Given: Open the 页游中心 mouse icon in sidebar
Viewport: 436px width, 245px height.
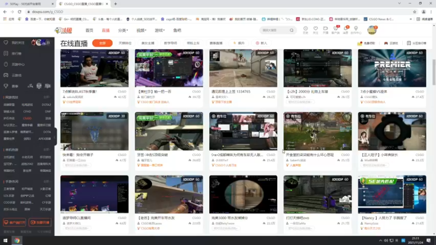Looking at the screenshot, I should [x=6, y=64].
